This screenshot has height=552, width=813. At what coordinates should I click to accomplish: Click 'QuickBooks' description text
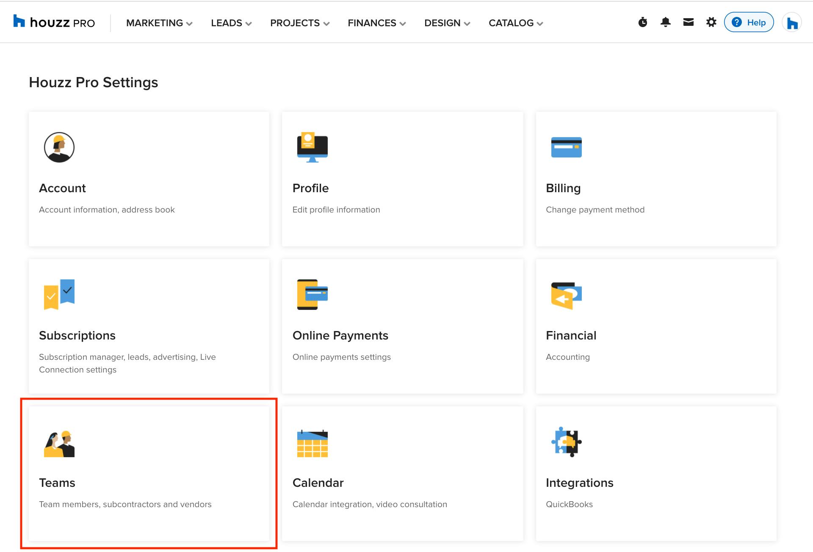(569, 504)
